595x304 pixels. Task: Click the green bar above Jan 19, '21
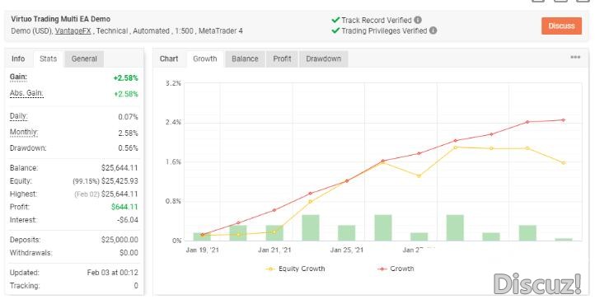pyautogui.click(x=202, y=236)
